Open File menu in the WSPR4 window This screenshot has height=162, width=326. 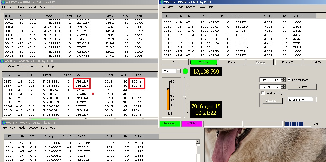click(x=4, y=7)
